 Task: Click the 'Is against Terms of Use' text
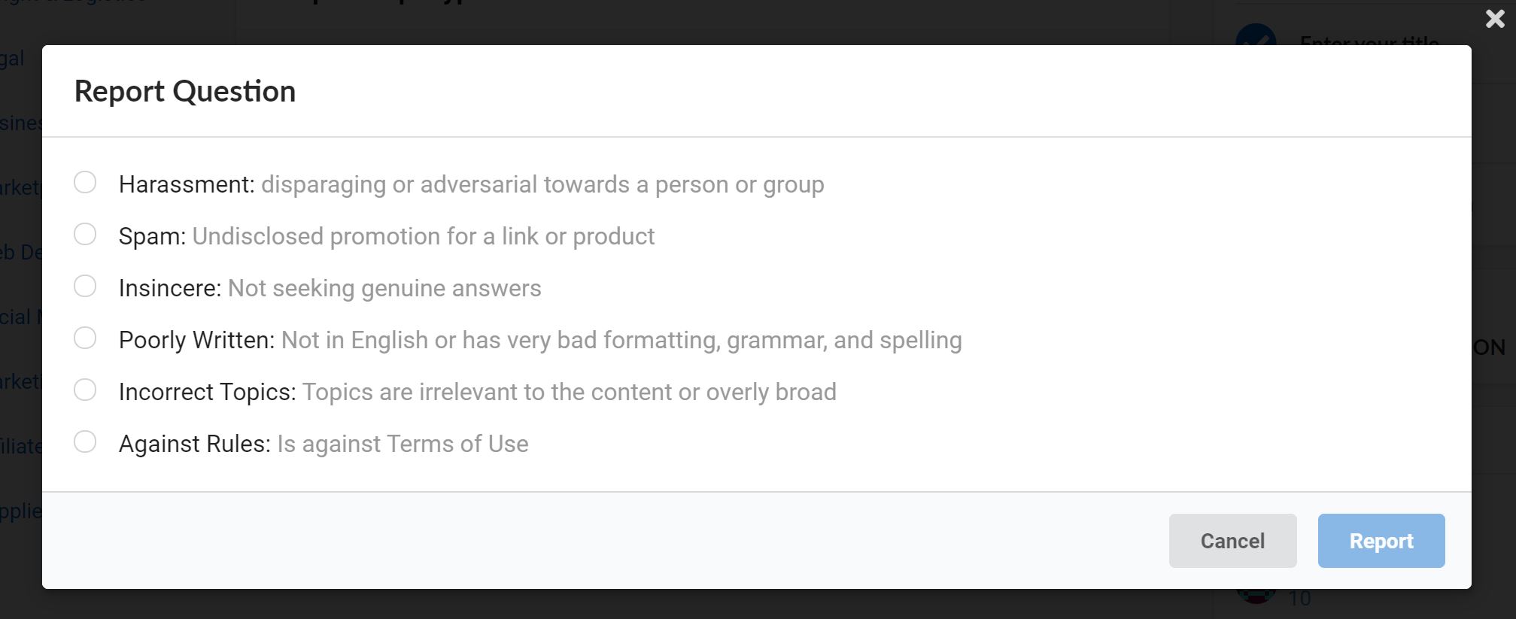[x=403, y=445]
